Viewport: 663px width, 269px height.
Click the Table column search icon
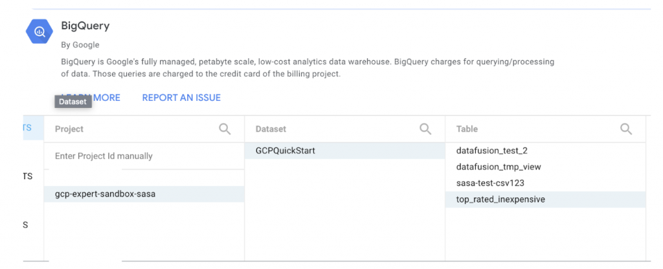pyautogui.click(x=626, y=129)
